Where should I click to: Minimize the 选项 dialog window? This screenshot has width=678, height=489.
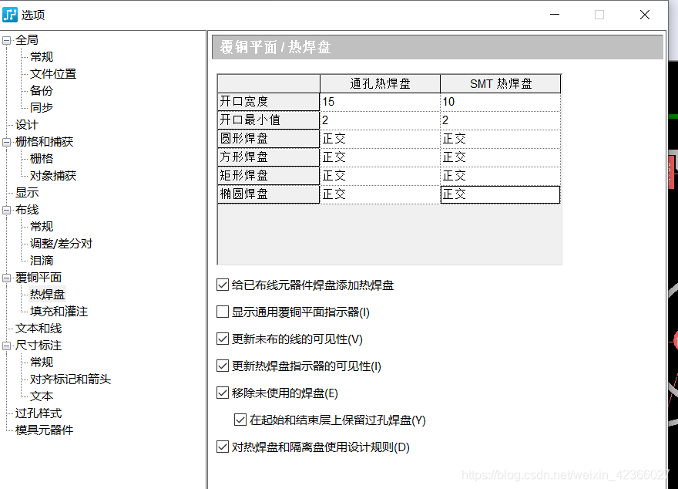pyautogui.click(x=555, y=15)
